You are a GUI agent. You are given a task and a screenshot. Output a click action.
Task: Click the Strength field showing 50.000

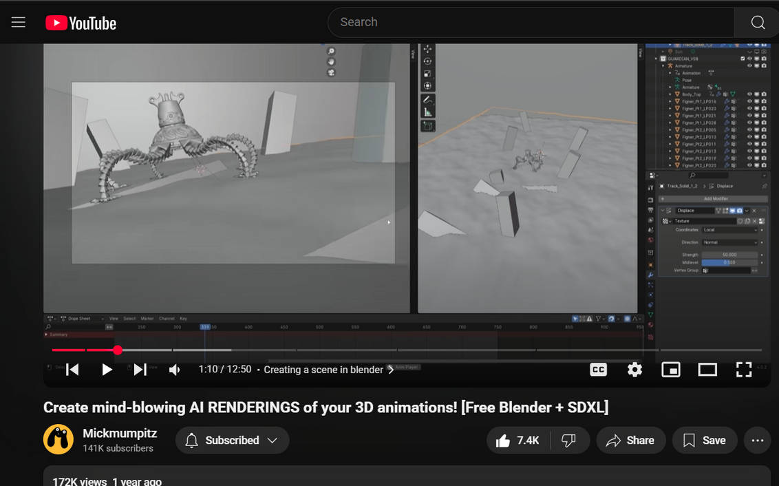pyautogui.click(x=730, y=255)
